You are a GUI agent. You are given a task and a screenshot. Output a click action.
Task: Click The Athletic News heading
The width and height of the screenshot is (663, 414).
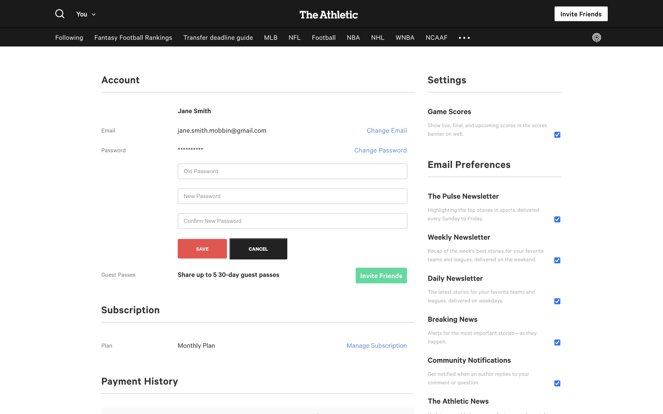coord(458,401)
